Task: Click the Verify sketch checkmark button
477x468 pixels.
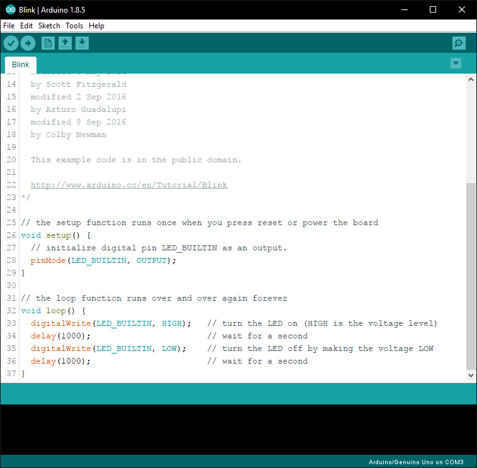Action: 11,43
